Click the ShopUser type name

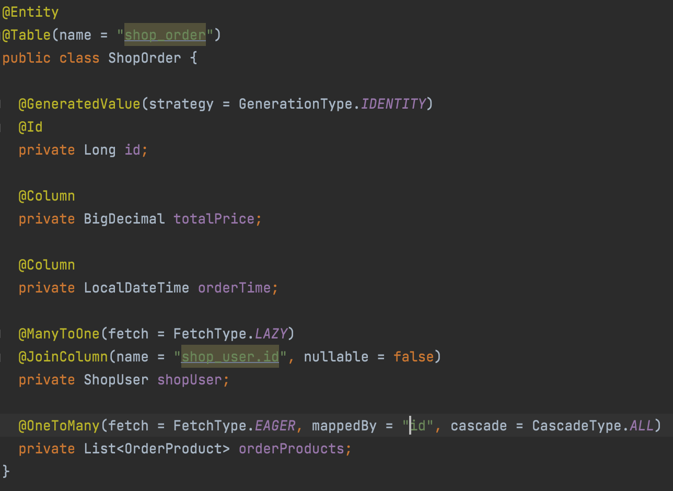coord(117,380)
